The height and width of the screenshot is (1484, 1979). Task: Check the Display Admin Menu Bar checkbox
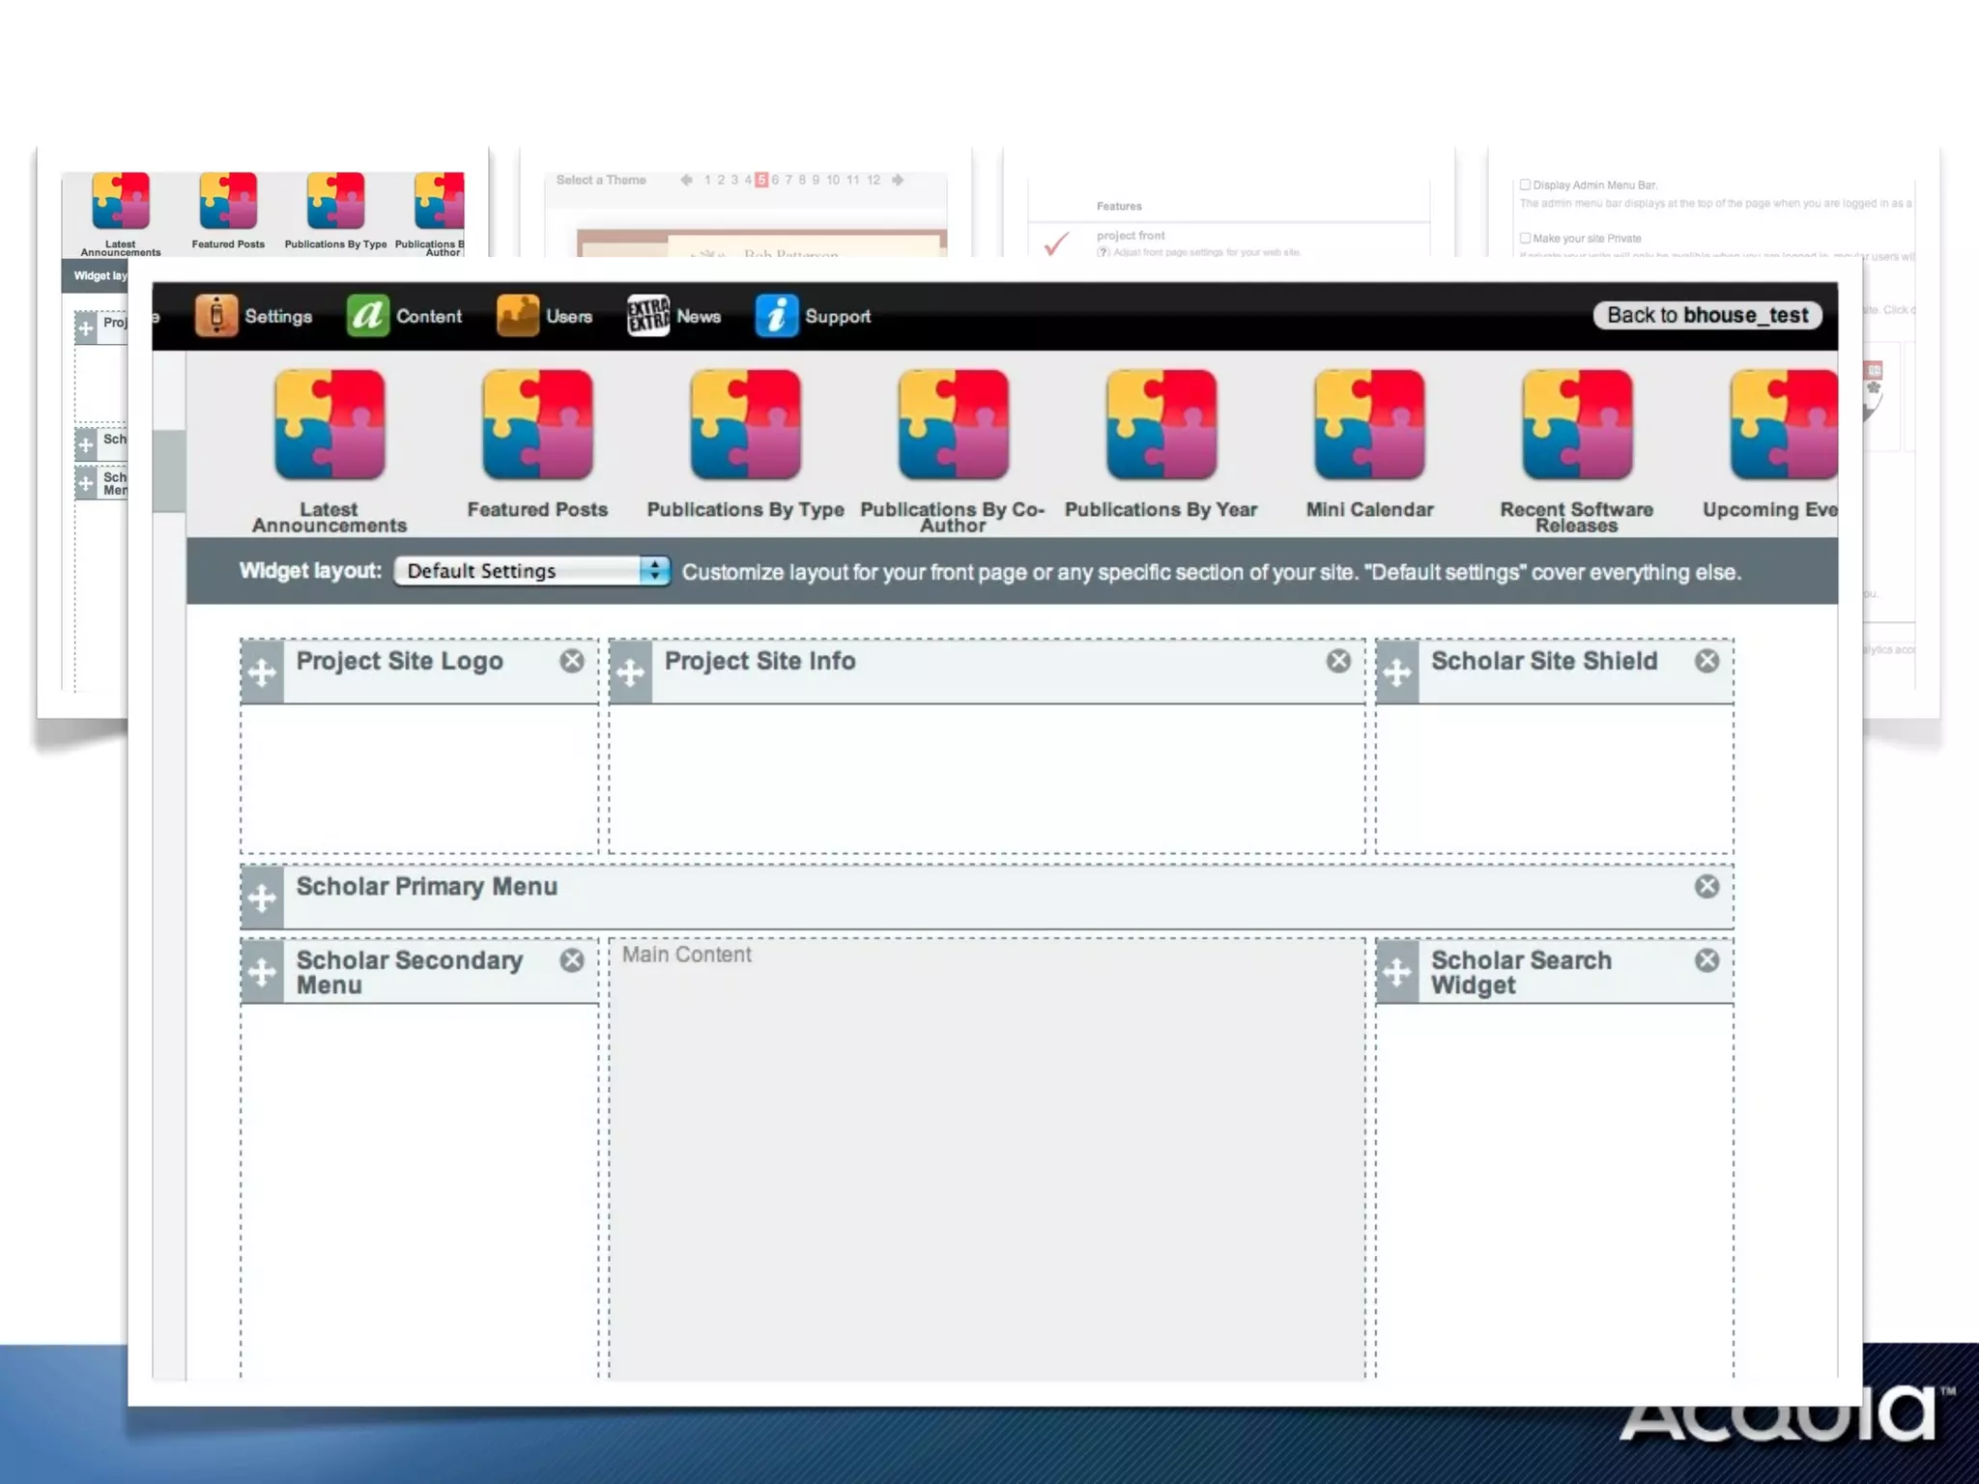point(1525,185)
